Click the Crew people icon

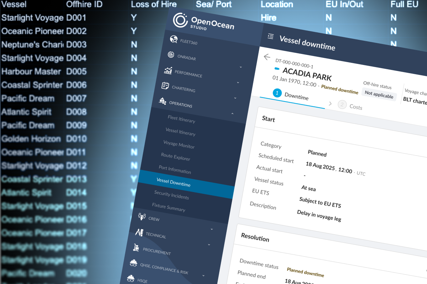142,215
